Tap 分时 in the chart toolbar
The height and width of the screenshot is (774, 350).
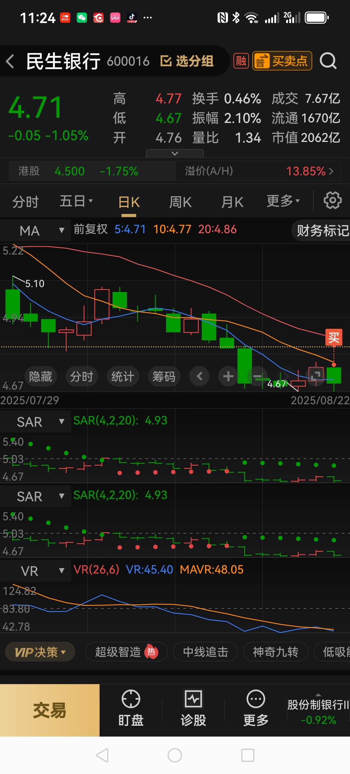pyautogui.click(x=82, y=376)
